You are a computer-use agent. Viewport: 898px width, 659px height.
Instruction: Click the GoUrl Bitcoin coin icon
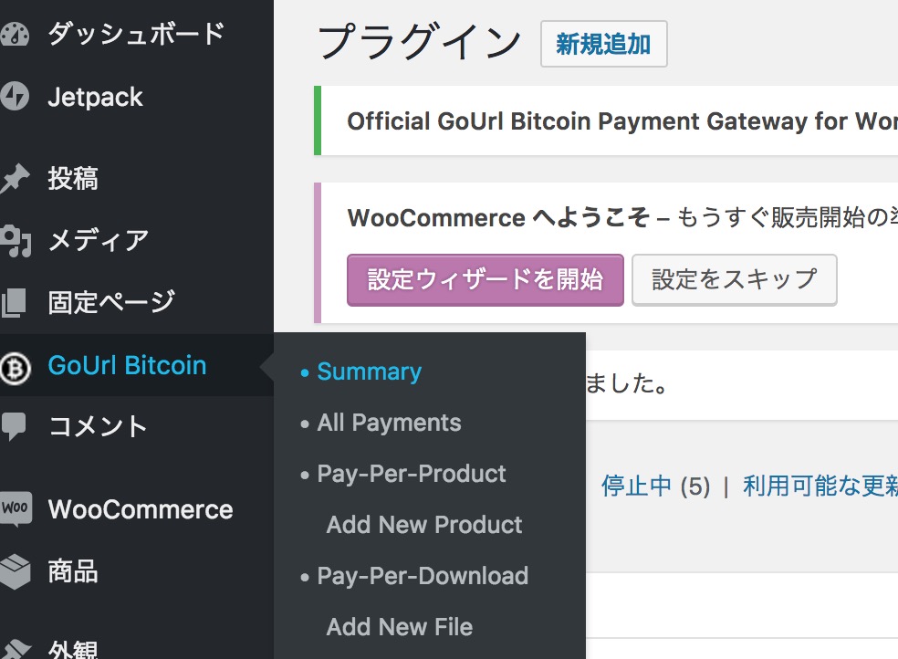click(15, 368)
